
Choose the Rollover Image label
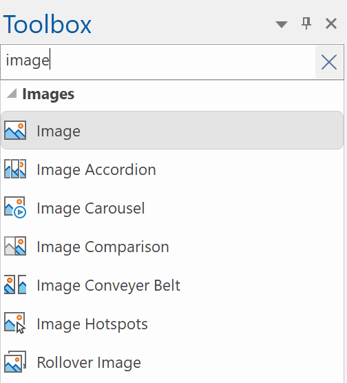pyautogui.click(x=89, y=362)
